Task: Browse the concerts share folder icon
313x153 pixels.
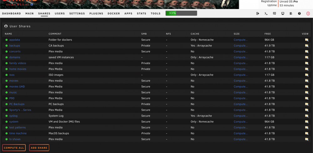Action: [307, 51]
